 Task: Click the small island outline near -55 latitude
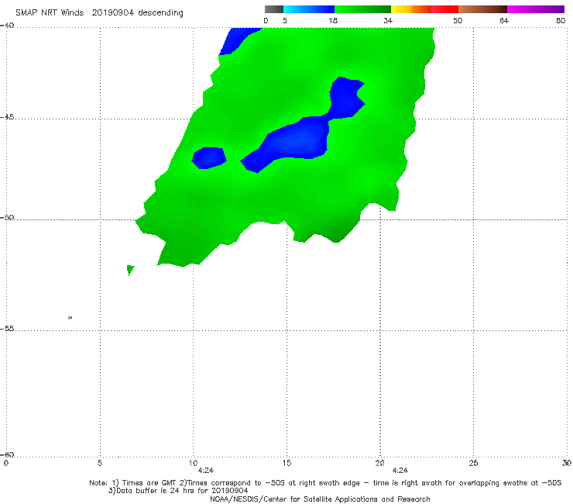click(70, 318)
